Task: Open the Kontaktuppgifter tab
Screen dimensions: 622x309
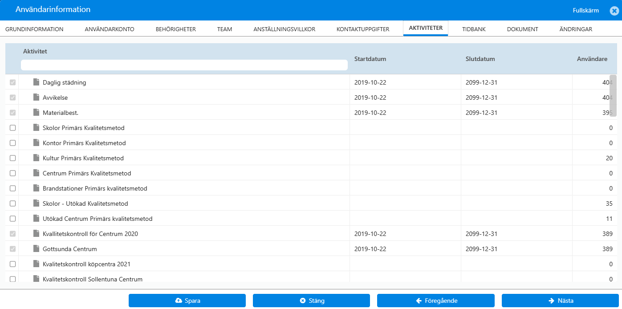Action: point(363,29)
